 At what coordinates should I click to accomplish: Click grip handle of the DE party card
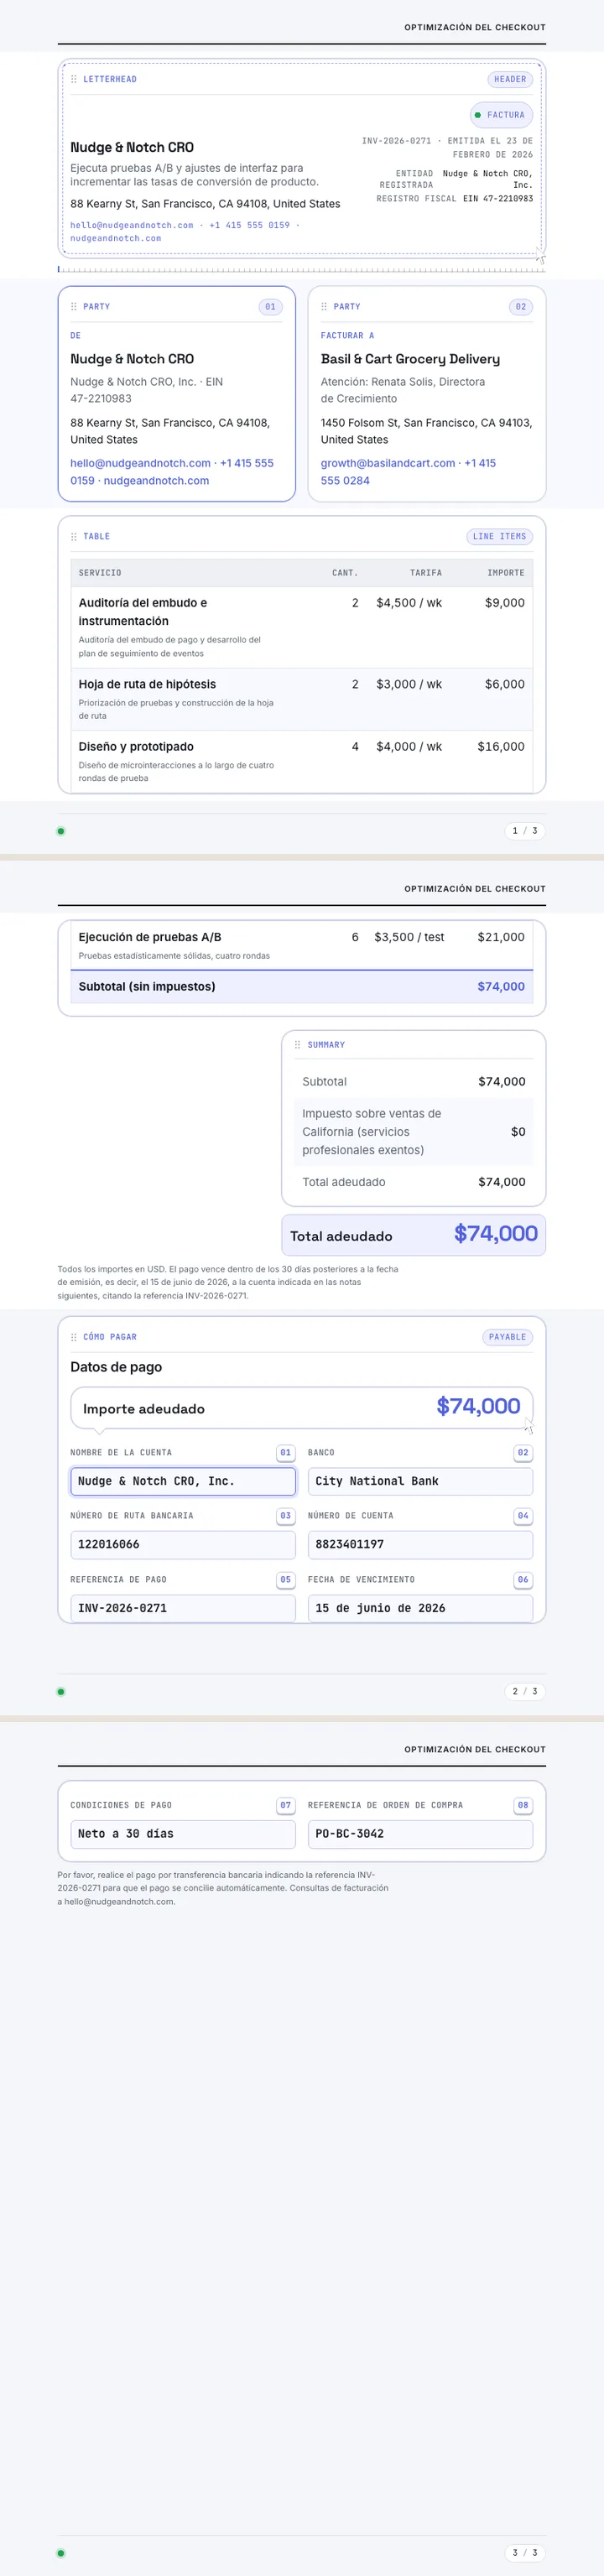point(74,307)
